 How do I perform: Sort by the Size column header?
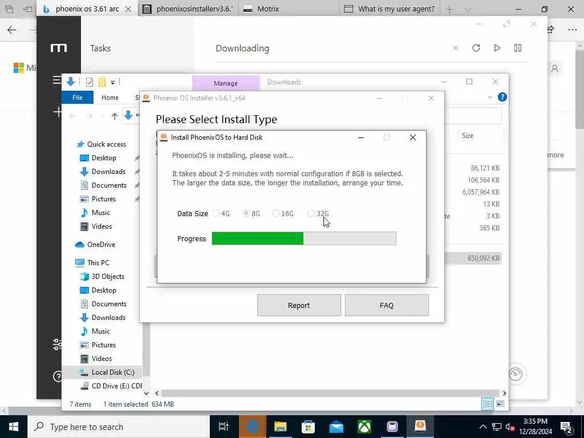tap(468, 136)
